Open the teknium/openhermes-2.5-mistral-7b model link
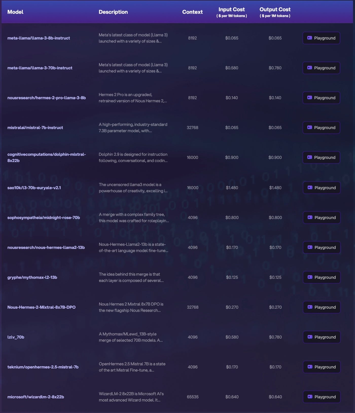355x413 pixels. pyautogui.click(x=43, y=367)
